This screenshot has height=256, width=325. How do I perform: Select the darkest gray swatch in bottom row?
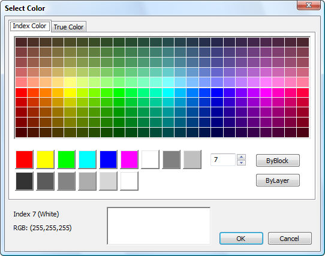point(25,181)
